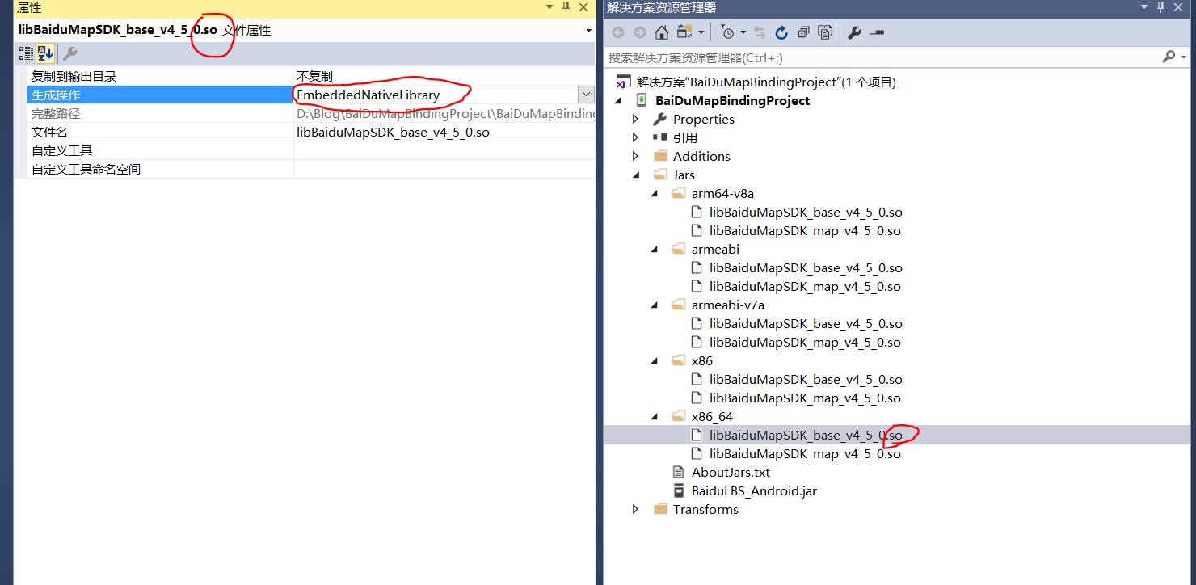
Task: Select the BaiduLBS_Android.jar file
Action: coord(754,490)
